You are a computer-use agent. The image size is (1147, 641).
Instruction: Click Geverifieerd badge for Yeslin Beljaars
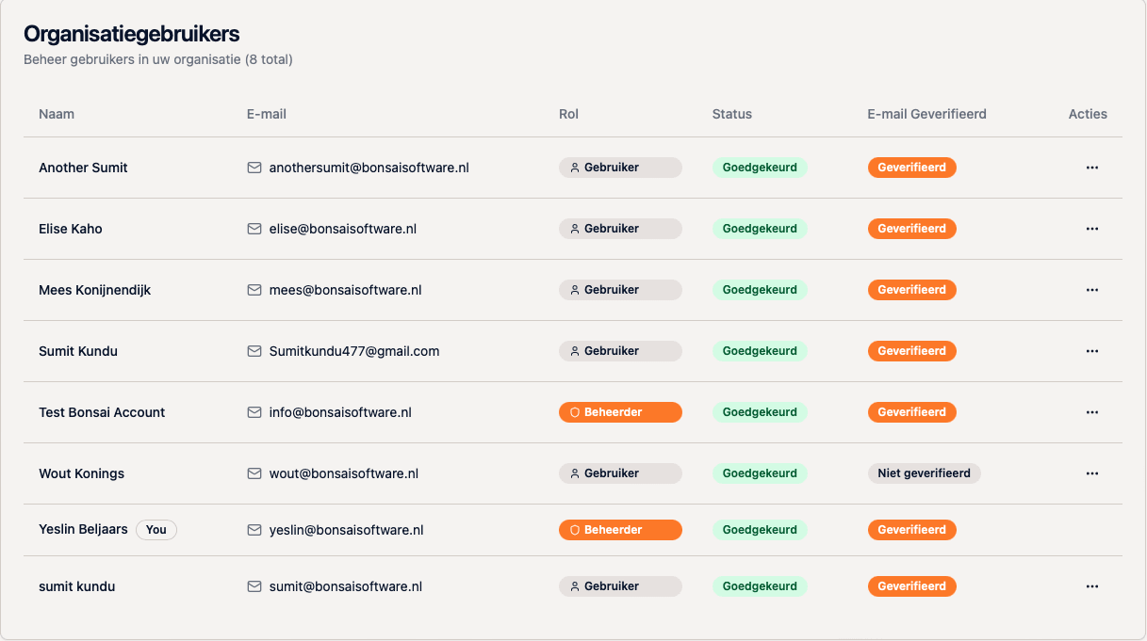(912, 530)
